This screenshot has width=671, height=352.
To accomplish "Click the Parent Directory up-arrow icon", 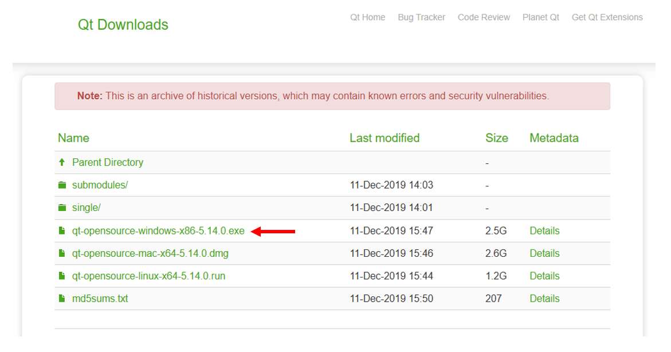I will click(x=62, y=162).
